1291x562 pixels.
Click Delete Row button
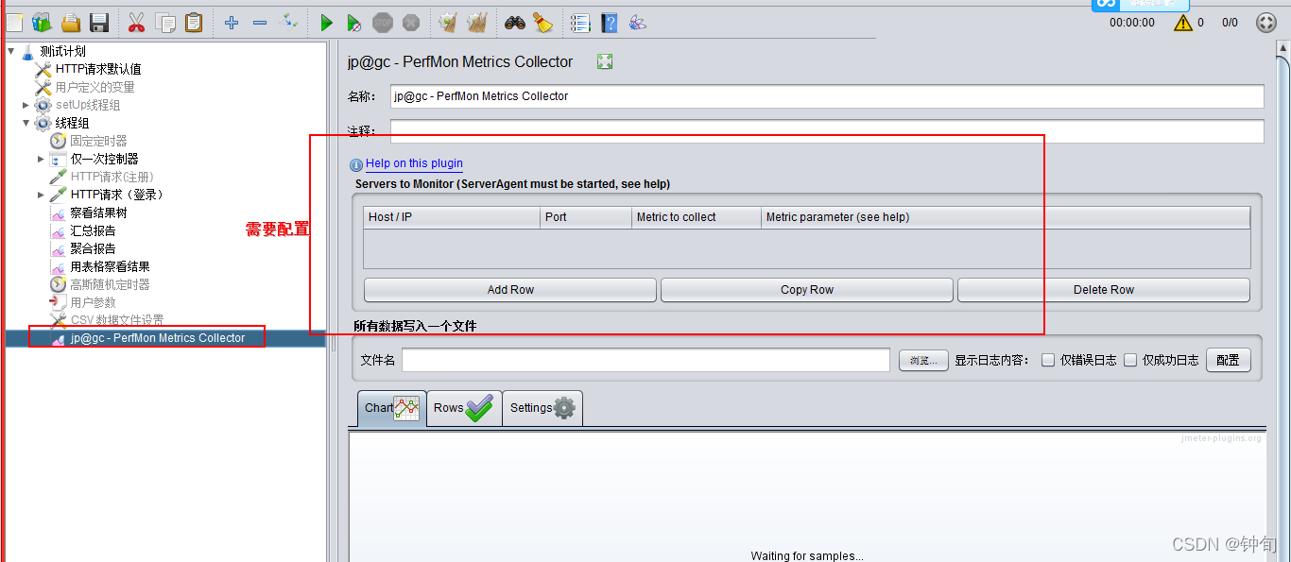(x=1104, y=290)
